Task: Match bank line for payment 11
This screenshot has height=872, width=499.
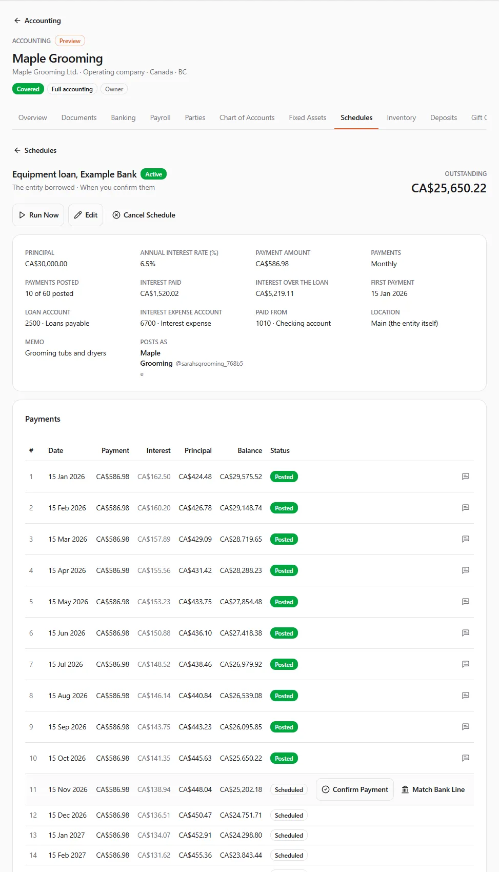Action: [x=433, y=789]
